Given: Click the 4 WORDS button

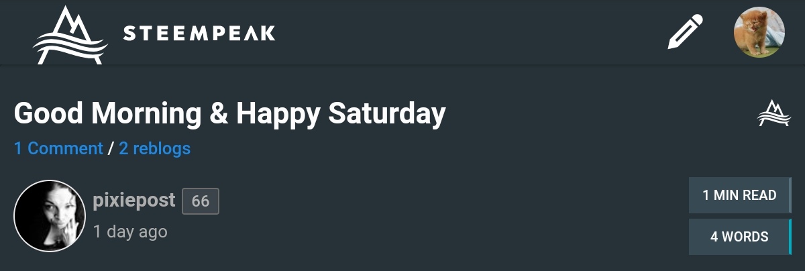Looking at the screenshot, I should tap(739, 237).
